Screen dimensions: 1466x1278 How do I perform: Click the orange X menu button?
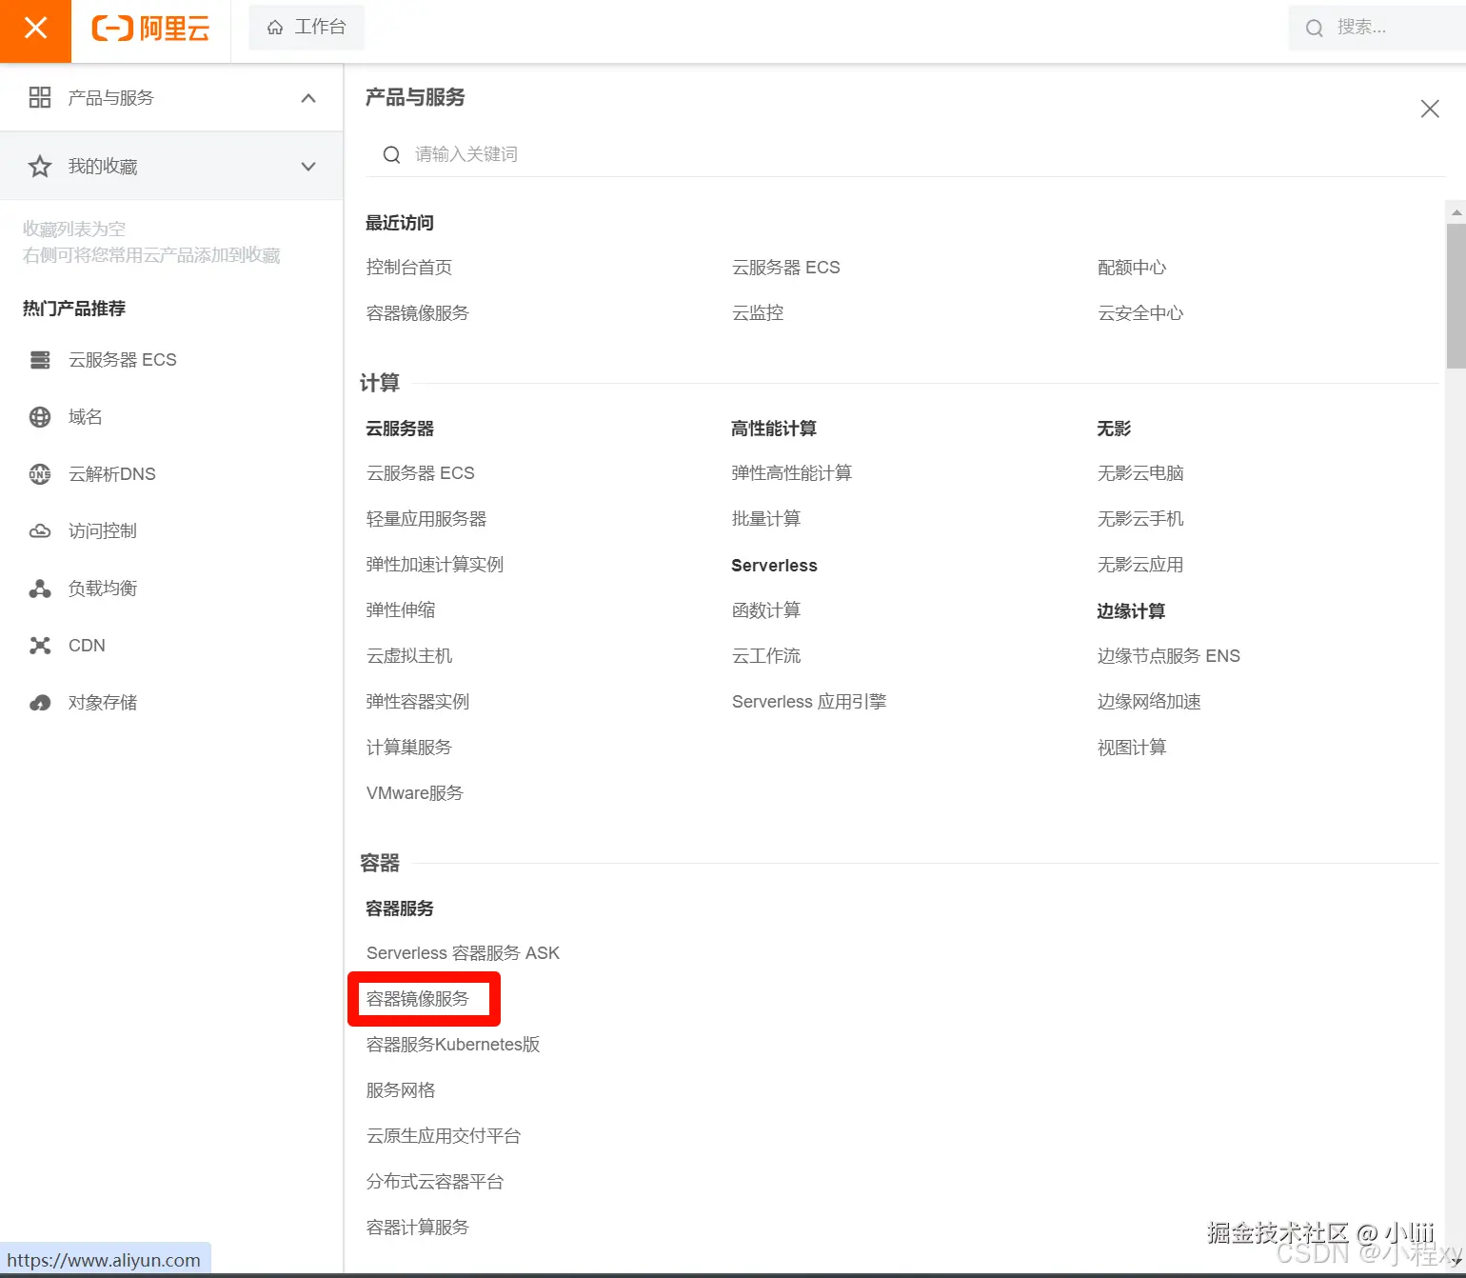pos(35,28)
